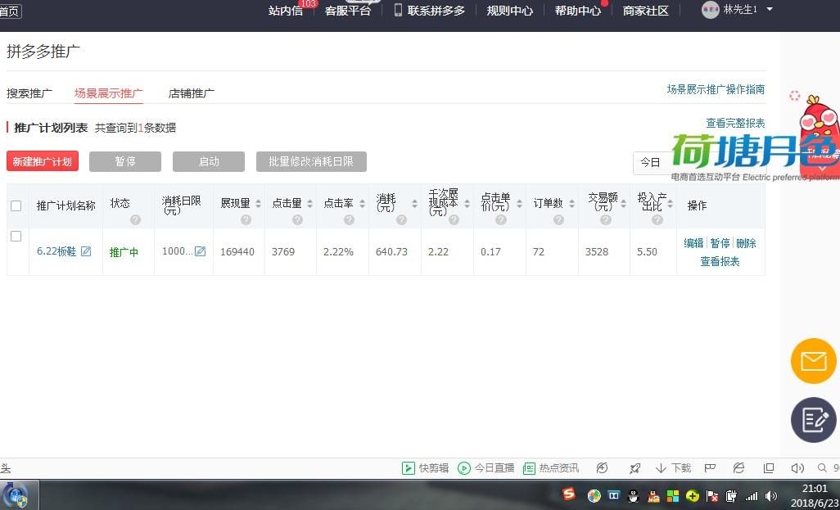Open 商家社区 in top navigation

(645, 10)
